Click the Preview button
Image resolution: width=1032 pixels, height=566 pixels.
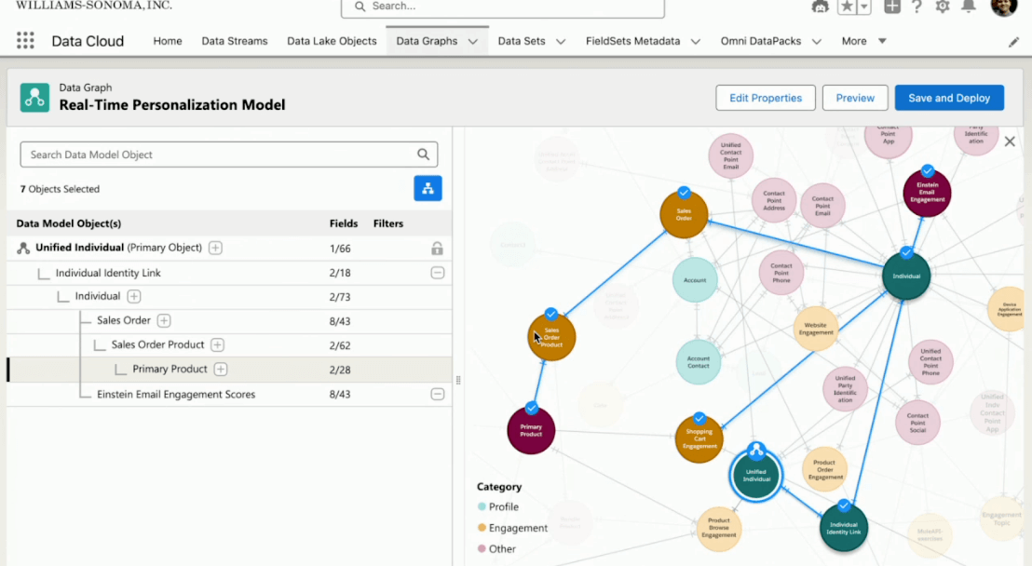(855, 98)
